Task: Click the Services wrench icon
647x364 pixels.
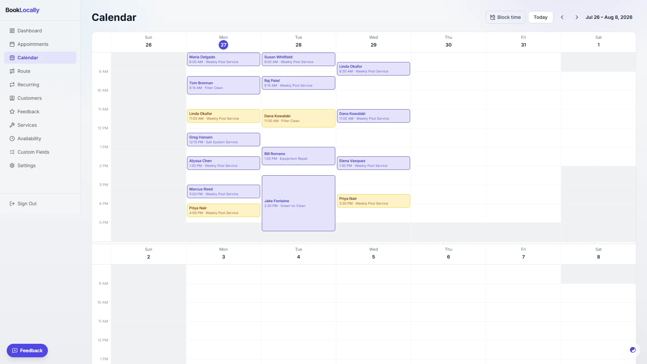Action: click(12, 125)
